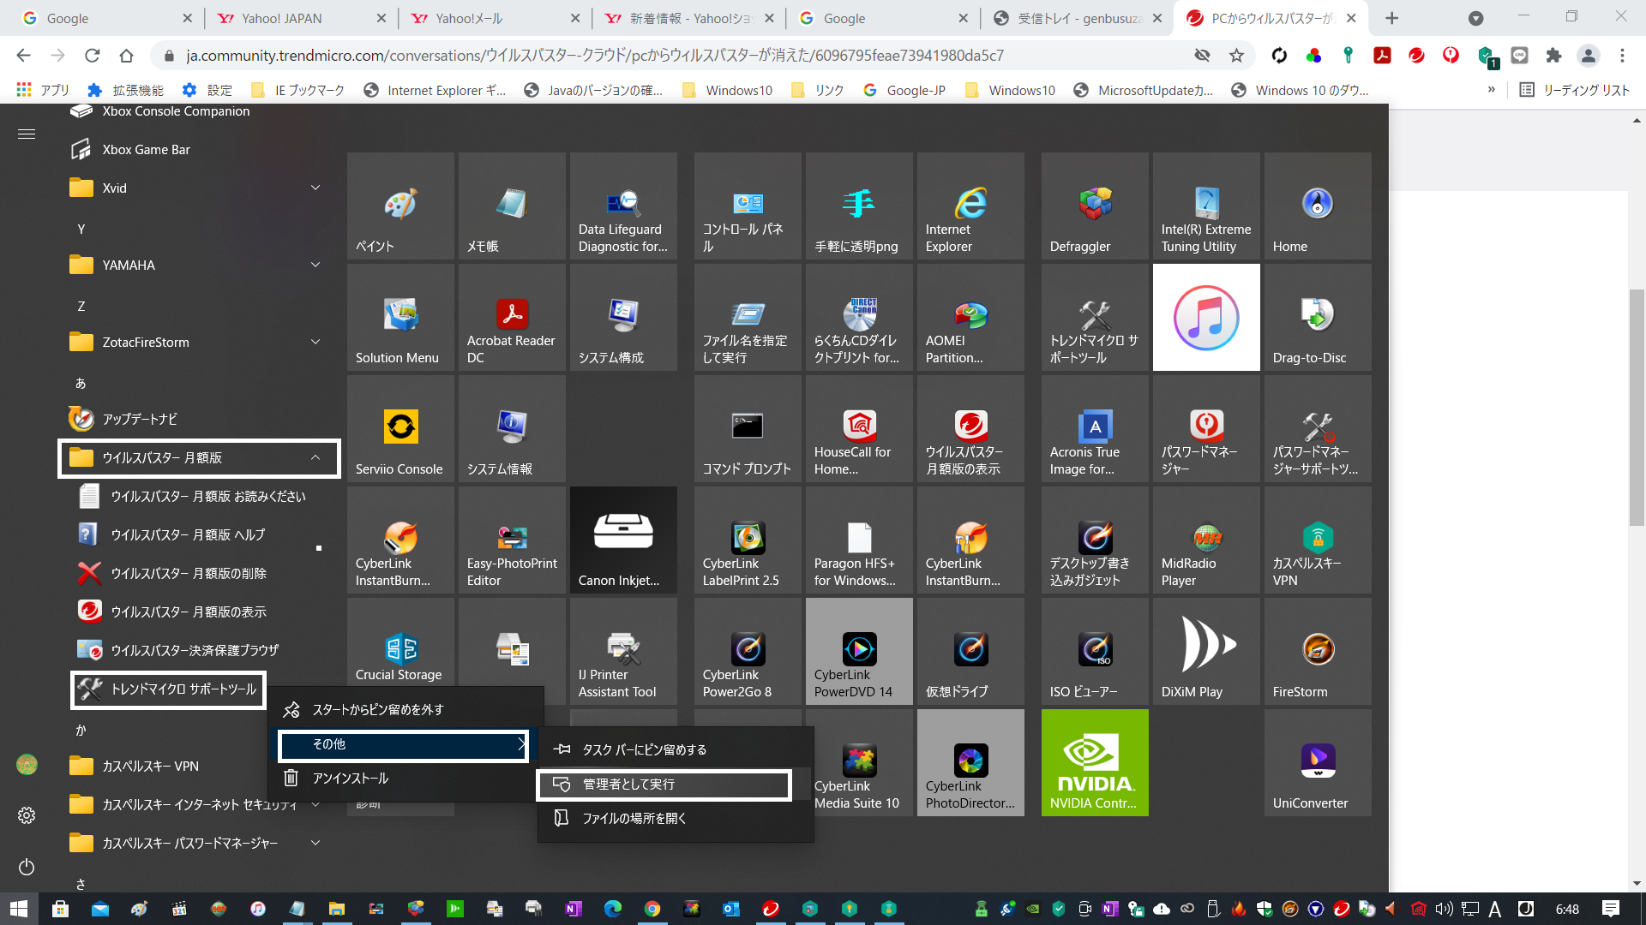Open the FireStorm tile
Viewport: 1646px width, 925px height.
pyautogui.click(x=1318, y=652)
